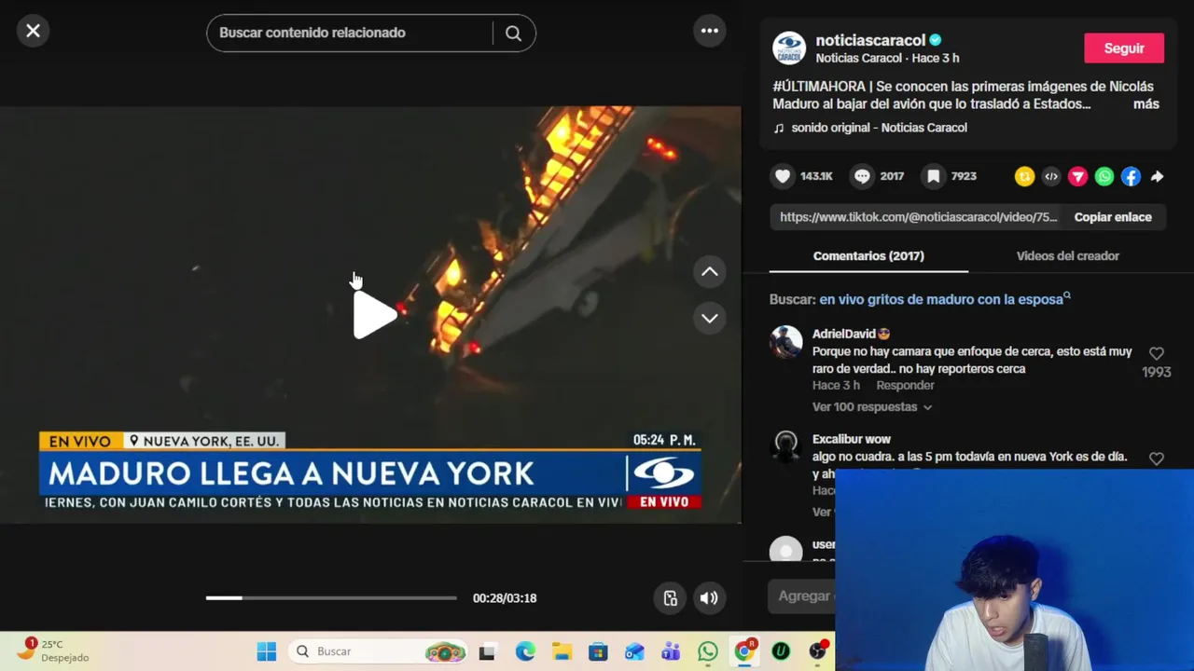
Task: Open 'sonido original - Noticias Caracol' sound
Action: 879,128
